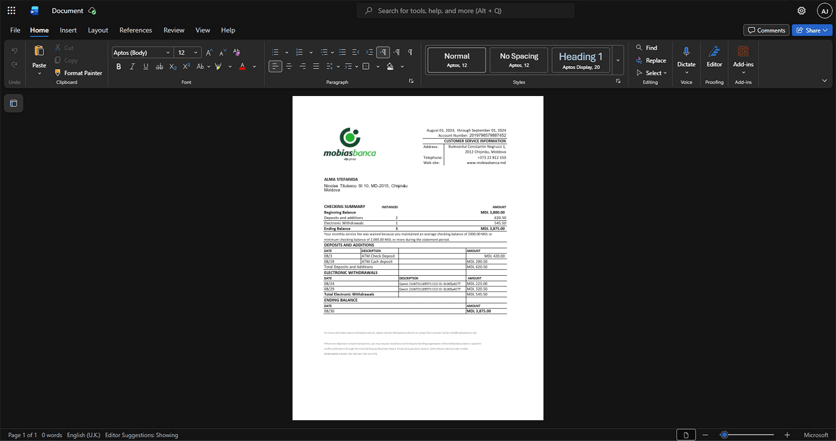
Task: Expand the Paste options arrow
Action: click(x=39, y=73)
